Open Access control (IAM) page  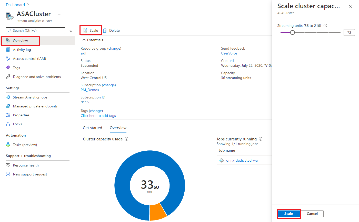coord(29,59)
